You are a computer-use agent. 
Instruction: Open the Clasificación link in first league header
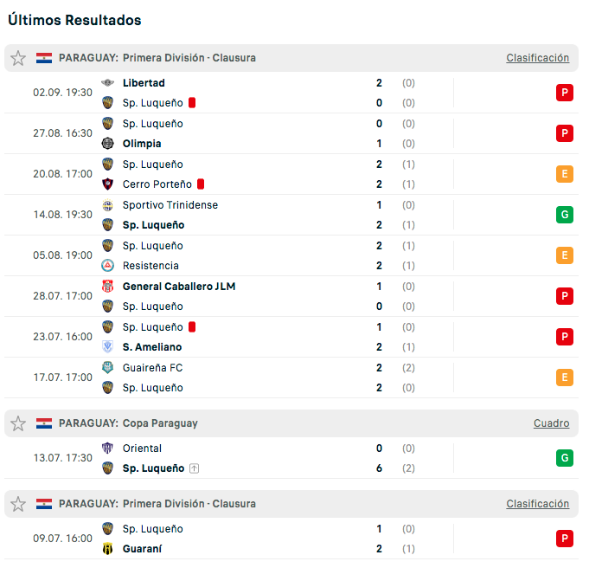pos(537,58)
